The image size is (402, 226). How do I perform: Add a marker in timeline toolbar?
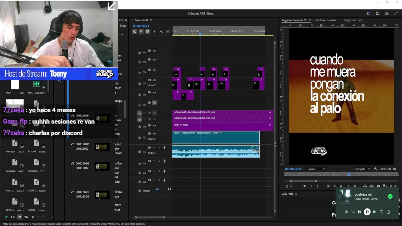154,31
